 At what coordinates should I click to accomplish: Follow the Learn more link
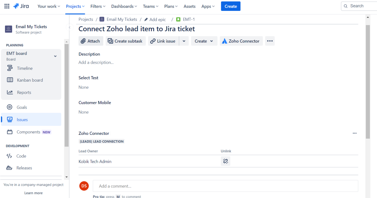click(33, 193)
